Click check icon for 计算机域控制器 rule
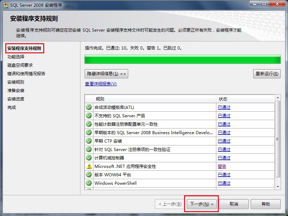Screen dimensions: 288x216 [x=89, y=158]
